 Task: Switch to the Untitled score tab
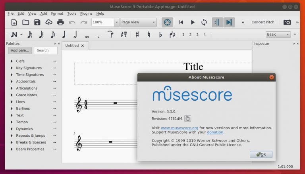click(72, 46)
